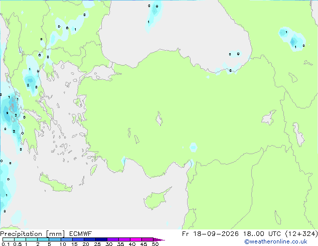The width and height of the screenshot is (318, 246).
Task: Click the (12+324) forecast hour label
Action: [x=301, y=234]
